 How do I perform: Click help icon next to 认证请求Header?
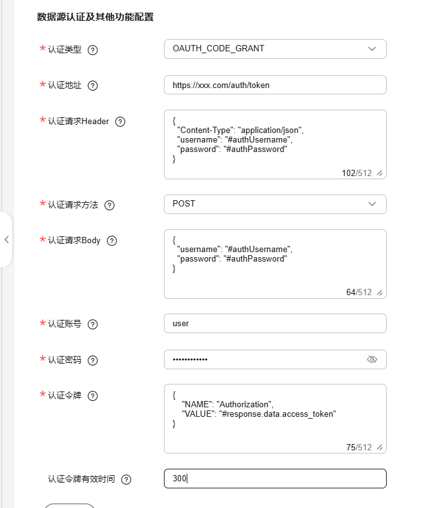120,122
